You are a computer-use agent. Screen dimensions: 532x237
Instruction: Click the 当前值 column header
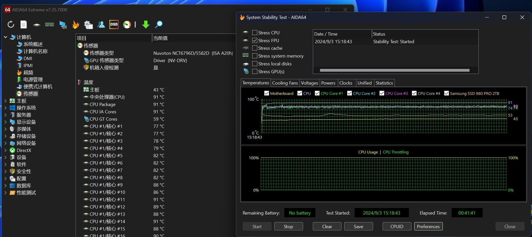(194, 38)
